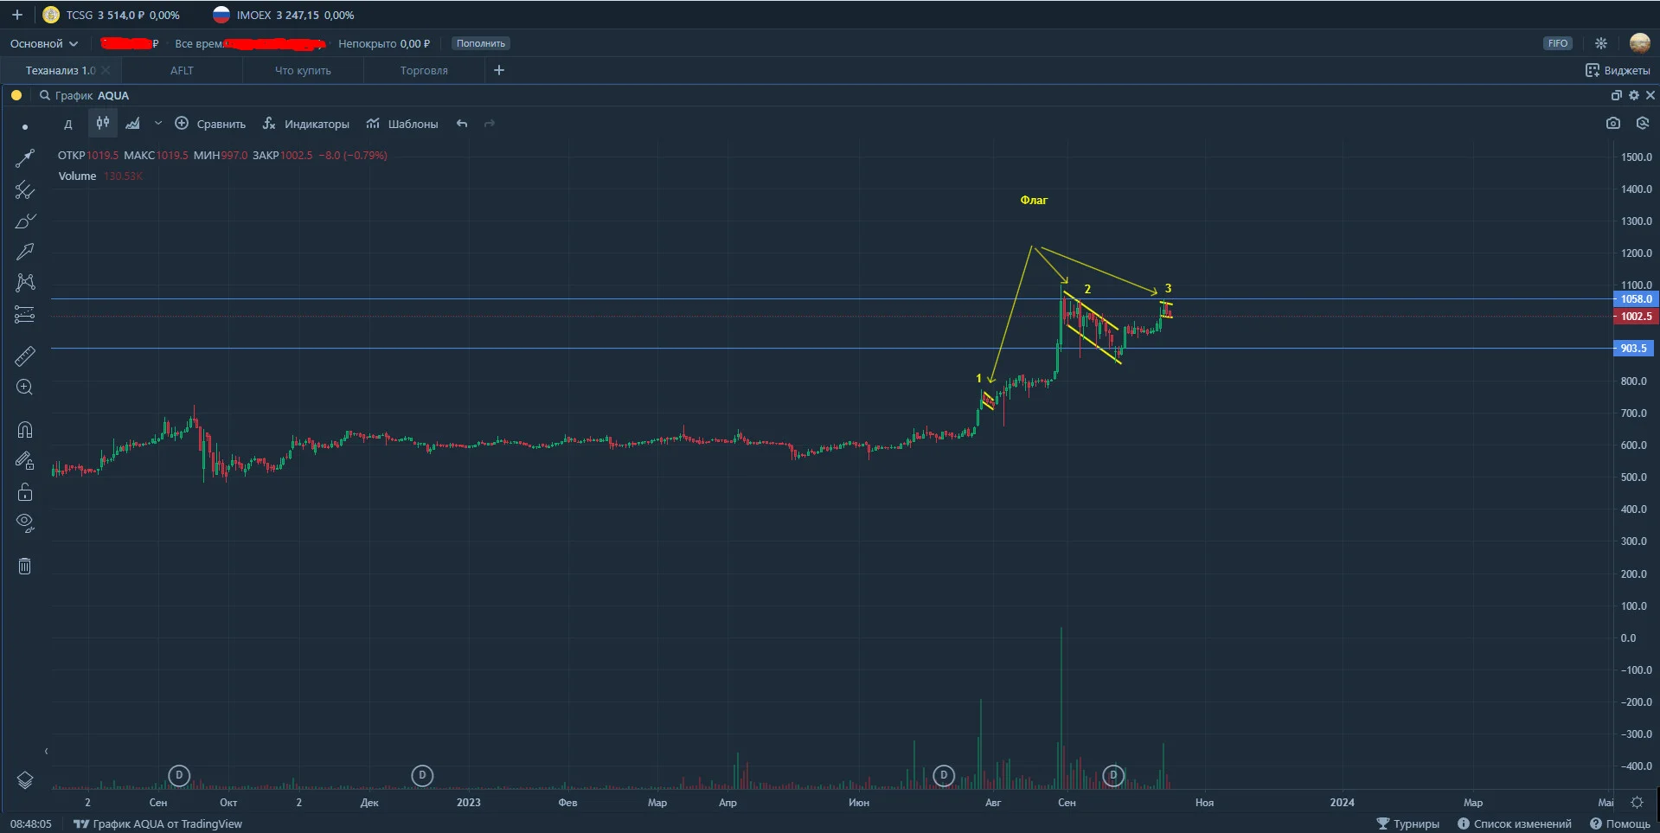Screen dimensions: 1660x833
Task: Pop out the chart widget to new window
Action: [x=1616, y=95]
